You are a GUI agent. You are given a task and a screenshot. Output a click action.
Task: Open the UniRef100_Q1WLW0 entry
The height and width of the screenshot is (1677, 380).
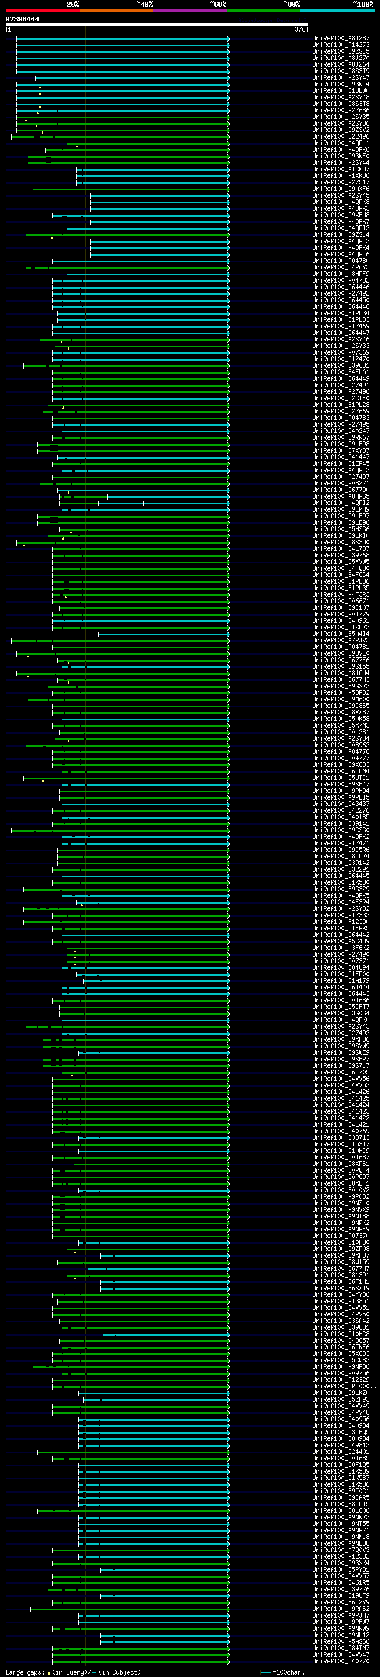[341, 90]
